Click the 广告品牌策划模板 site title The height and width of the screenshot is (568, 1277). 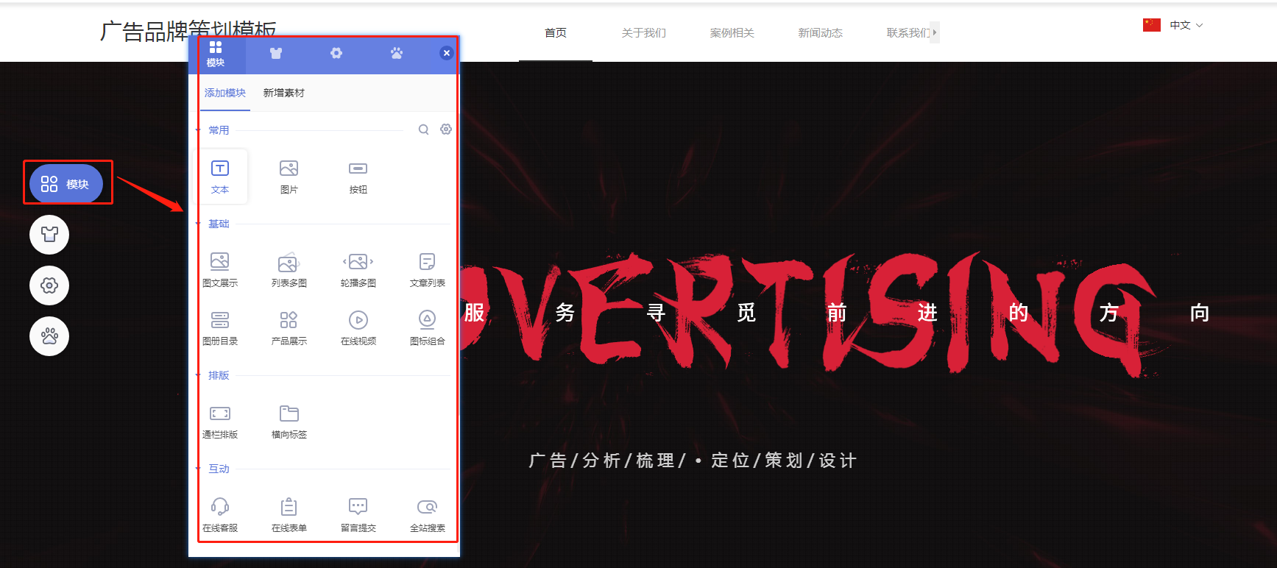[x=188, y=30]
